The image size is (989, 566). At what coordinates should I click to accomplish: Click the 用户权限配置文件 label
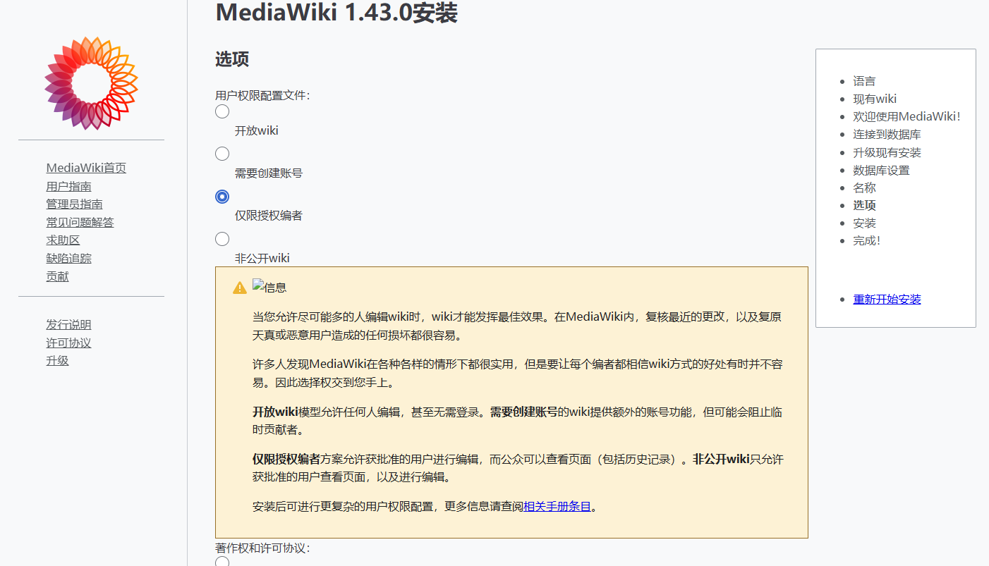pyautogui.click(x=262, y=95)
